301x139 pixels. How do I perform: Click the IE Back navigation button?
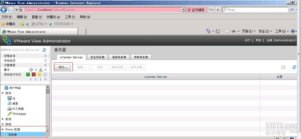[x=4, y=10]
